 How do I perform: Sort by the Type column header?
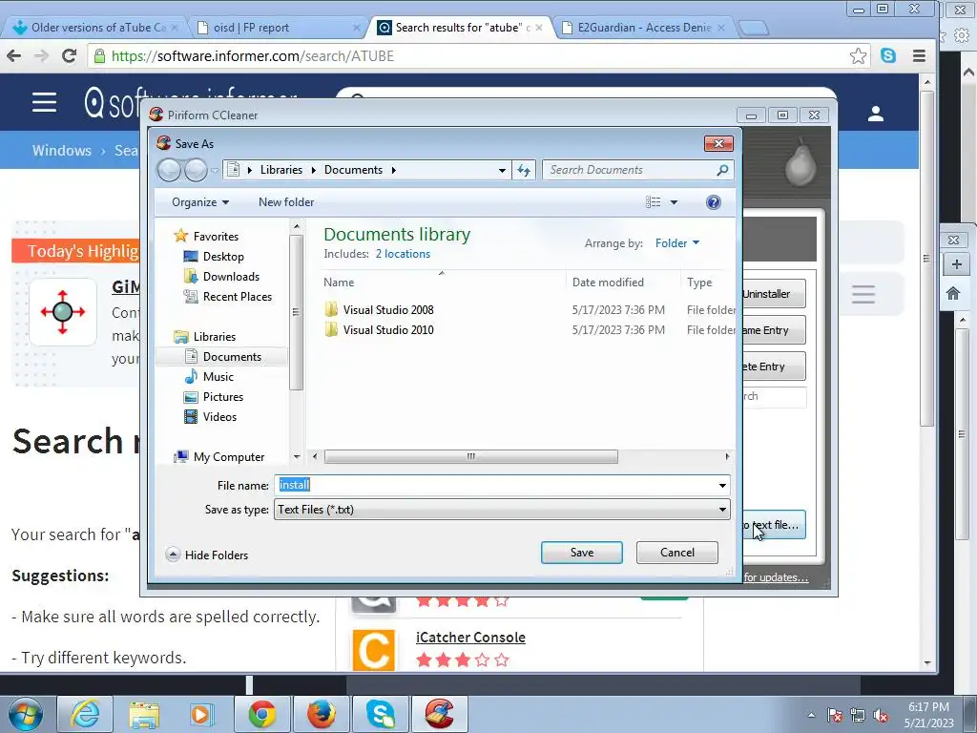[x=699, y=283]
